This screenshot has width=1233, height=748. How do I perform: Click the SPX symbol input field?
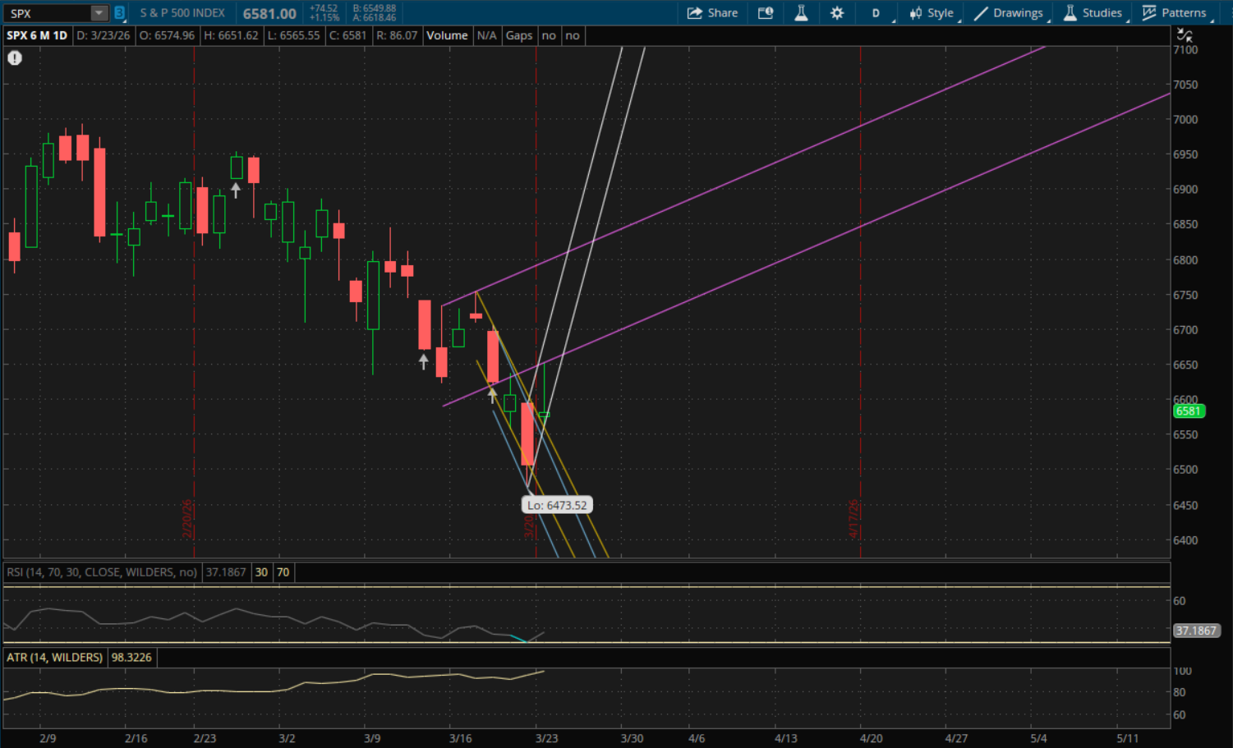click(x=48, y=13)
